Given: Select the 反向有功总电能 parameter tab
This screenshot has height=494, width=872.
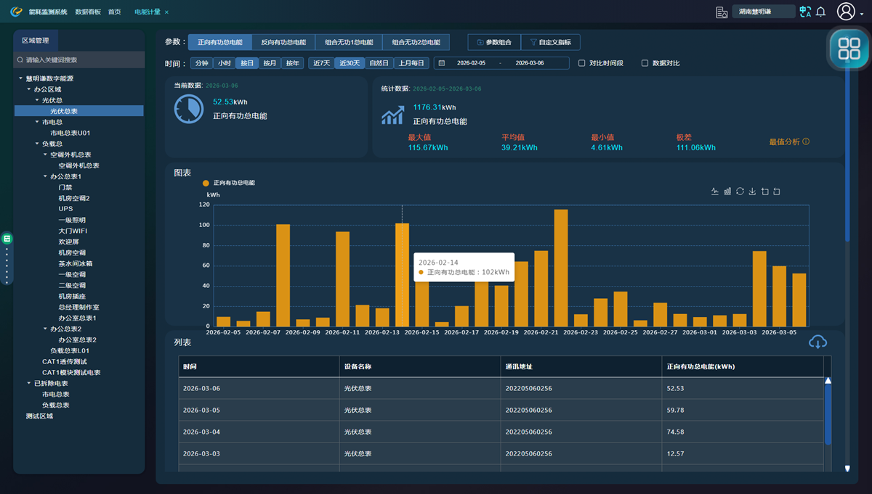Looking at the screenshot, I should click(283, 43).
